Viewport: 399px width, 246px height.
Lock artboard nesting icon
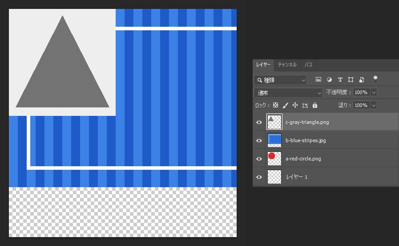305,105
